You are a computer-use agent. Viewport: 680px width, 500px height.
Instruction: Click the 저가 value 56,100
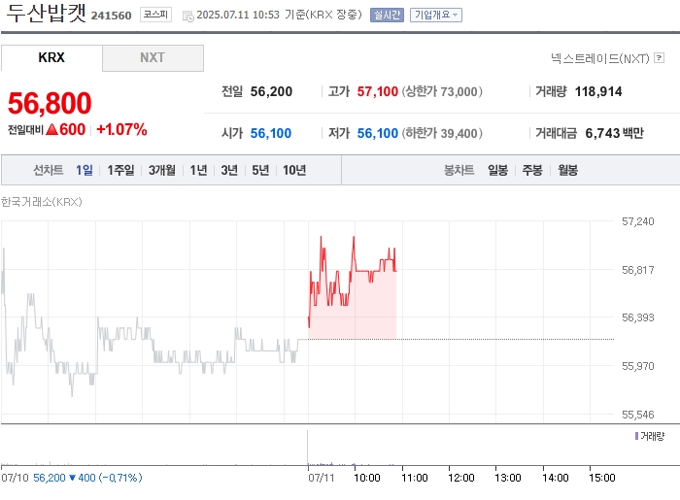[x=377, y=133]
